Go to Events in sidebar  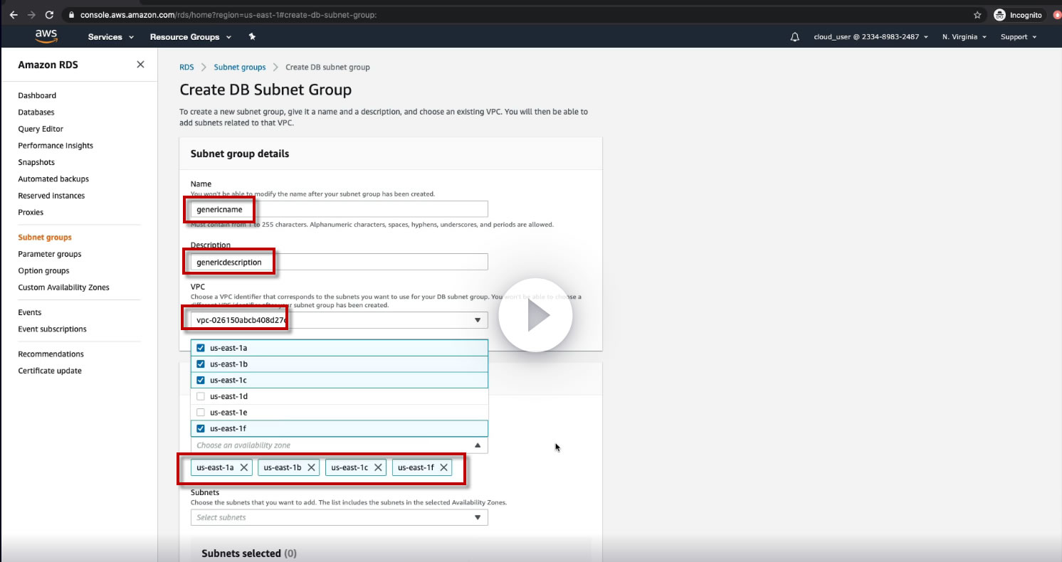30,312
